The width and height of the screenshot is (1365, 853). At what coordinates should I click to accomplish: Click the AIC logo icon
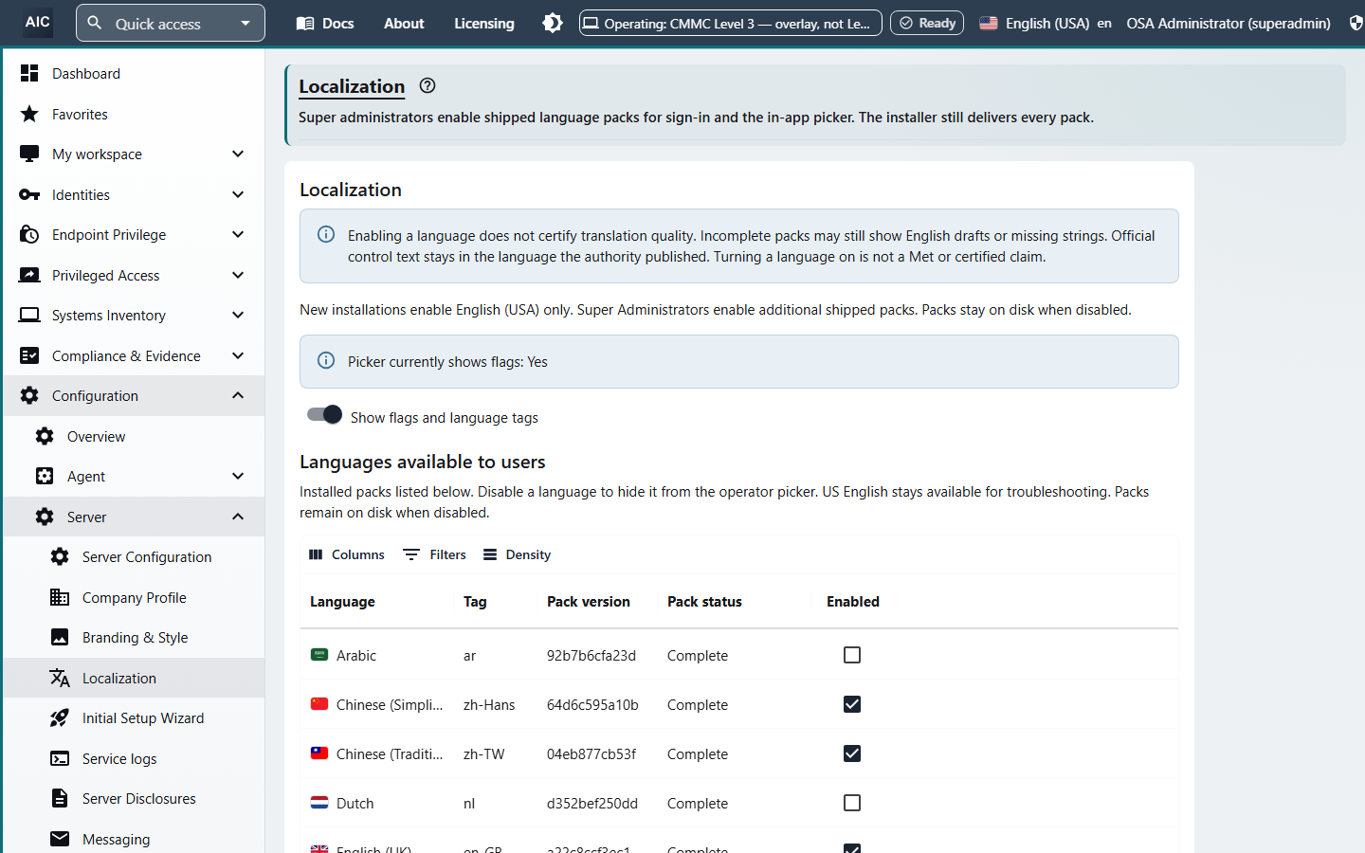38,22
